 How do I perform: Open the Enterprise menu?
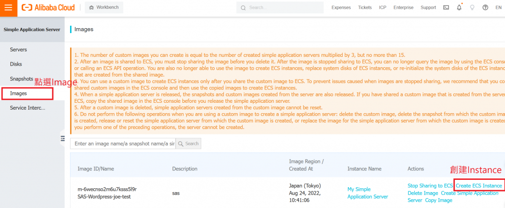point(403,7)
